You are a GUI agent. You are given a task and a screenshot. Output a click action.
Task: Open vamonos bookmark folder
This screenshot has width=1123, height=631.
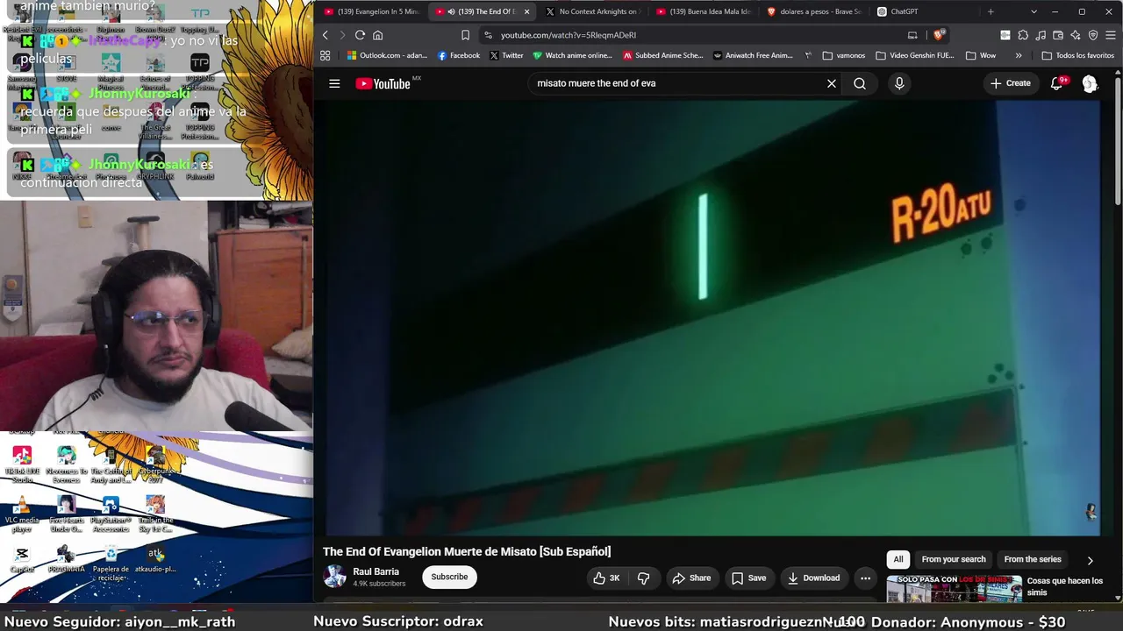(844, 55)
